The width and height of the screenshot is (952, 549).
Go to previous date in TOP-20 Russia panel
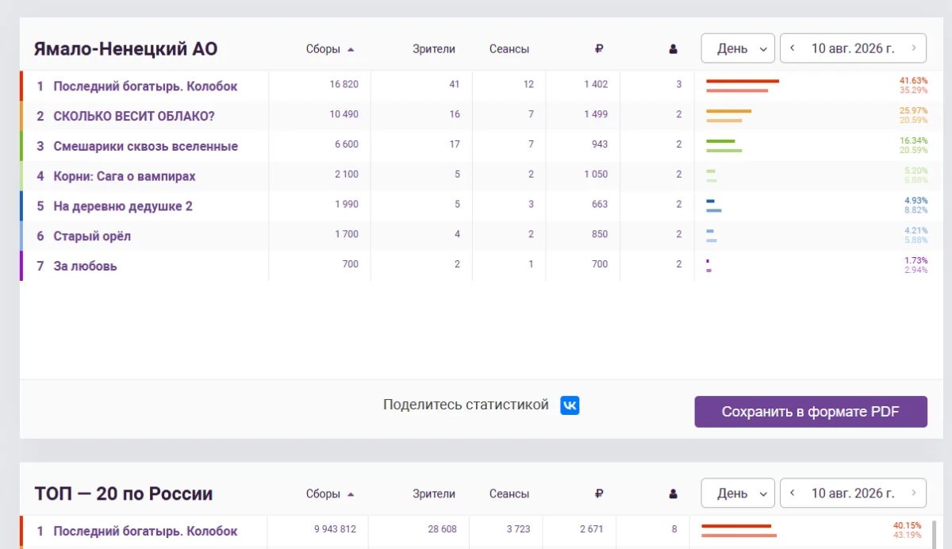pyautogui.click(x=792, y=493)
